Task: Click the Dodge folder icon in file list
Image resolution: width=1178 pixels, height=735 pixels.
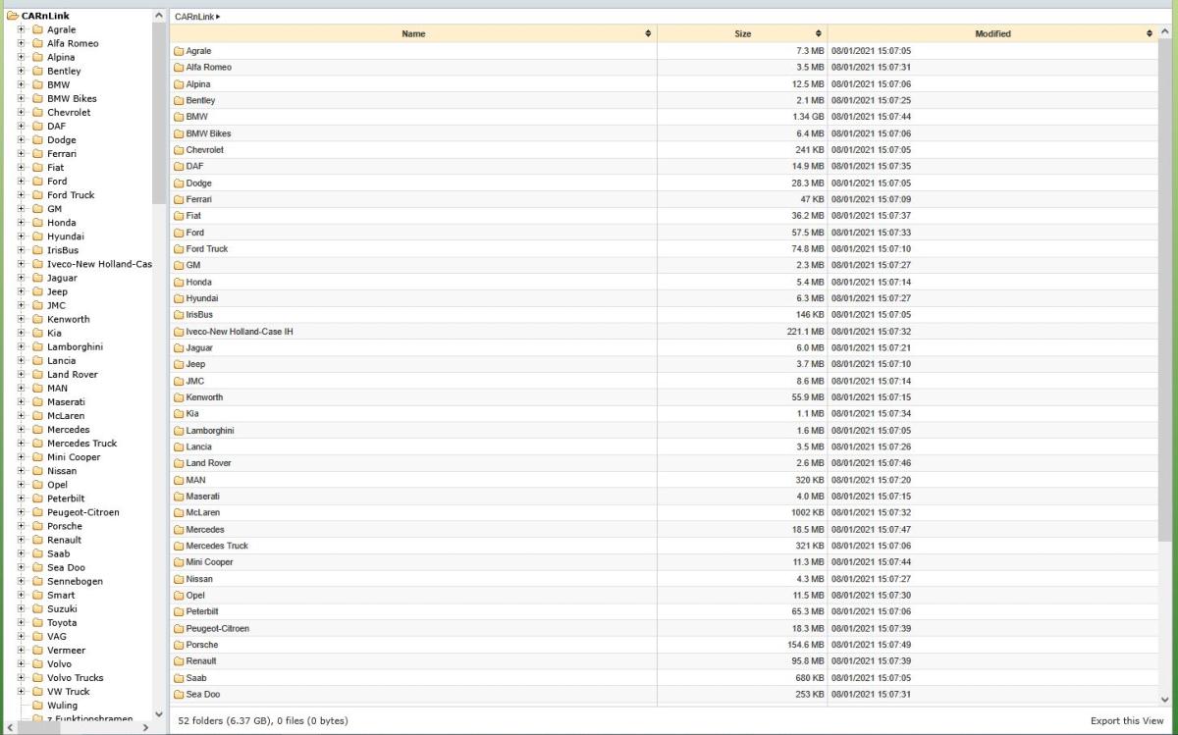Action: point(179,184)
